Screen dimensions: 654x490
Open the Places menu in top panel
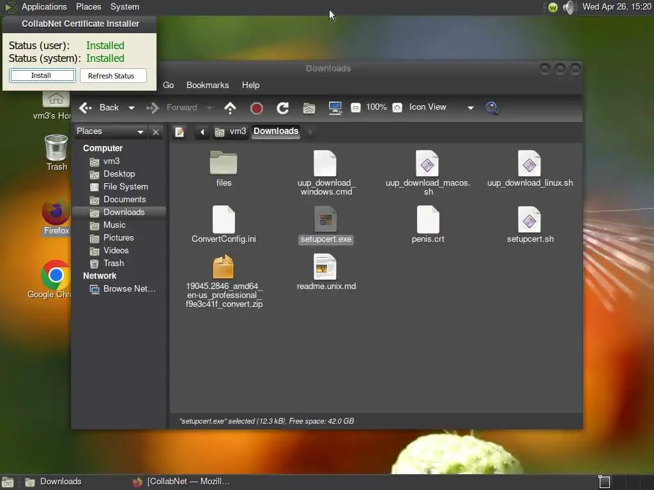(x=88, y=6)
